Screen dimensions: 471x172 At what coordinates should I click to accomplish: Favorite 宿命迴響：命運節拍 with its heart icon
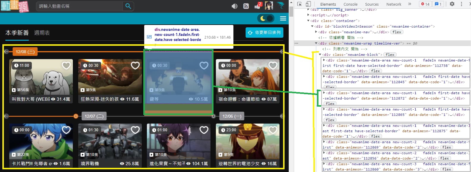coord(273,65)
